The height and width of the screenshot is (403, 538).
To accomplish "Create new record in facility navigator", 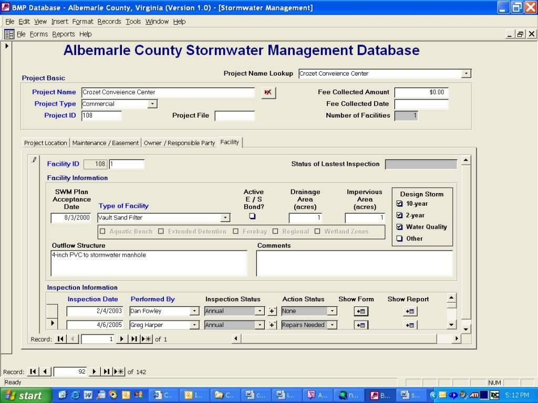I will click(147, 339).
